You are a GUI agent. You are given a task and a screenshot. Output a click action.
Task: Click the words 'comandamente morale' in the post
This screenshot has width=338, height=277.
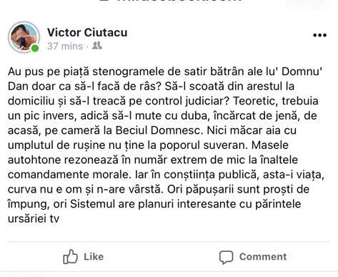69,175
